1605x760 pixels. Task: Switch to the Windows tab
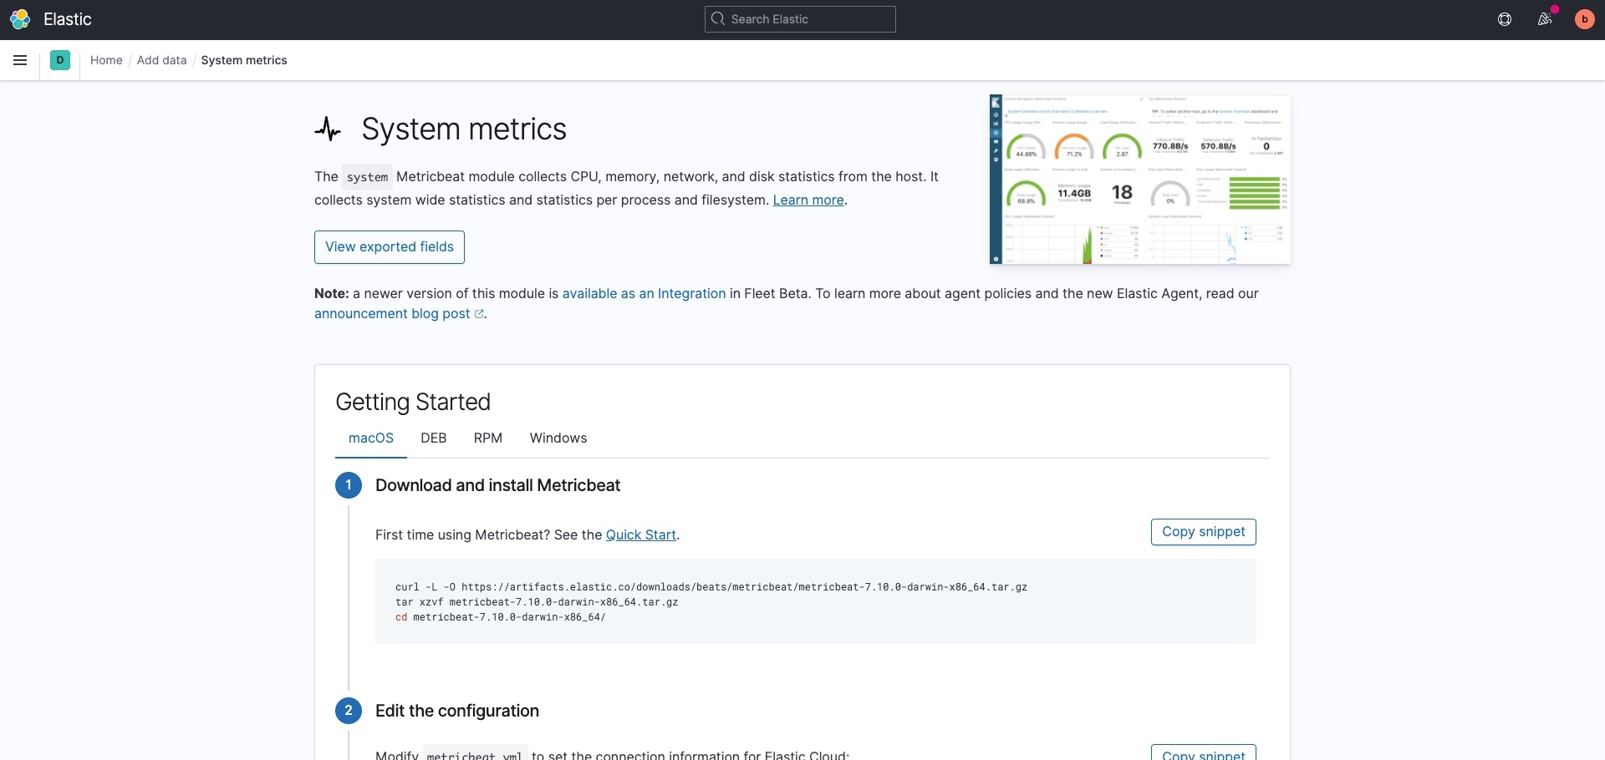tap(558, 438)
